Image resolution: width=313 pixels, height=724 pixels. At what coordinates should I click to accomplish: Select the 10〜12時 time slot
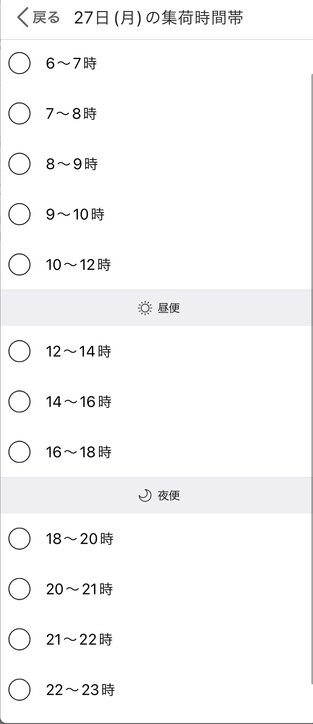[19, 264]
